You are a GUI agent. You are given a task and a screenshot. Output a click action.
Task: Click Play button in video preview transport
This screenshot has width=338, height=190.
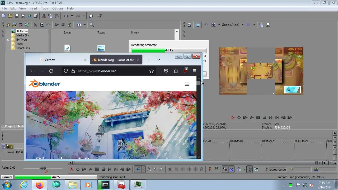click(x=252, y=117)
